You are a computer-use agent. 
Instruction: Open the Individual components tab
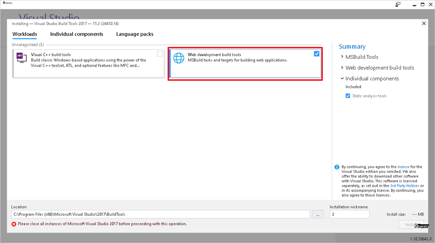tap(76, 34)
